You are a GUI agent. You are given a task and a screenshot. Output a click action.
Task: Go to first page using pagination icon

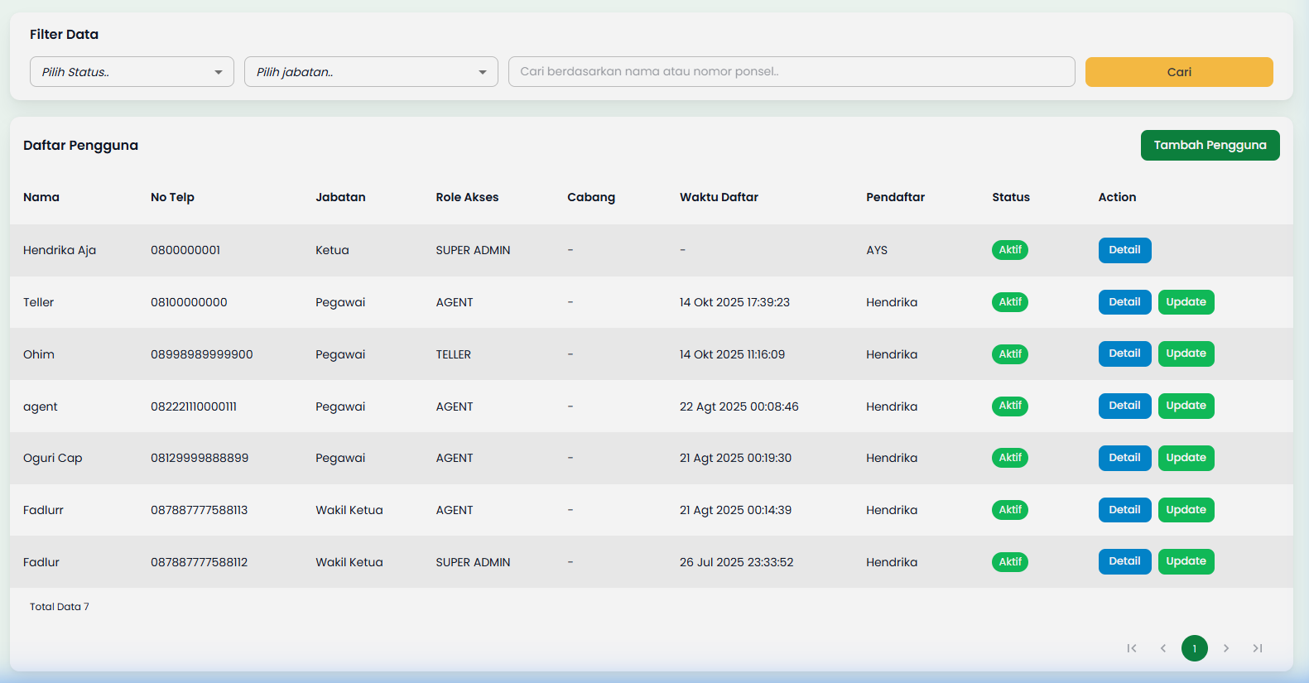click(1132, 648)
